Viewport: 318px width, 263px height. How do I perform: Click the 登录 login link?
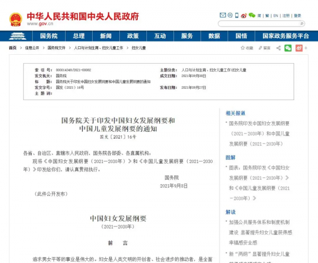(297, 15)
